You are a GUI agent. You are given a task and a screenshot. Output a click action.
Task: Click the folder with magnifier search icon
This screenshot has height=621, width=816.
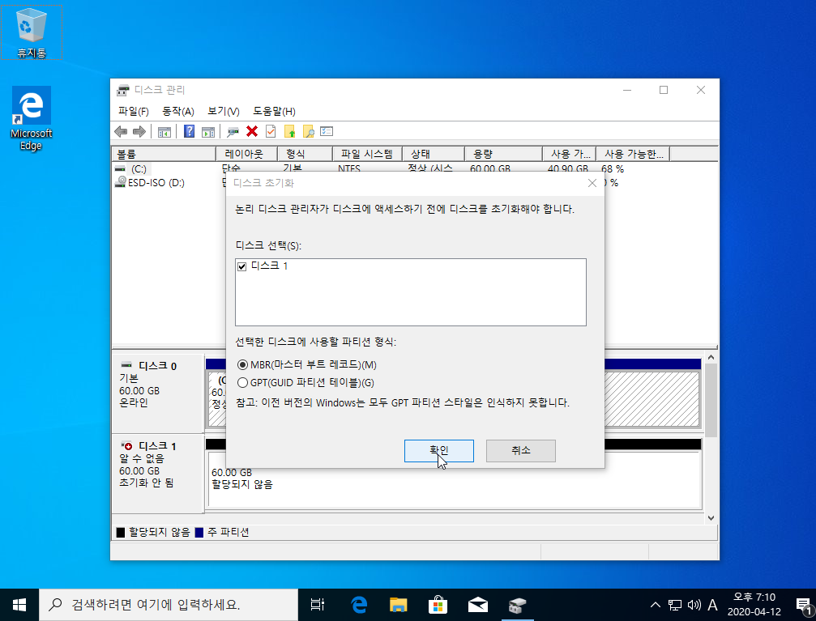(x=308, y=132)
